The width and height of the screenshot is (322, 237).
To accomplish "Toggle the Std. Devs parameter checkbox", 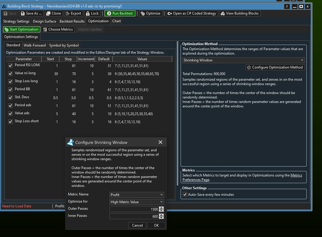I will [x=10, y=98].
